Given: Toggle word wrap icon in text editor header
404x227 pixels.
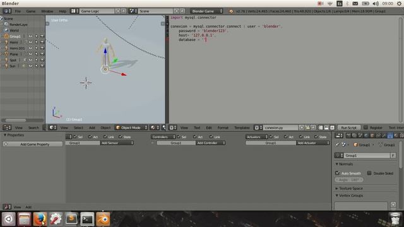Looking at the screenshot, I should (326, 127).
